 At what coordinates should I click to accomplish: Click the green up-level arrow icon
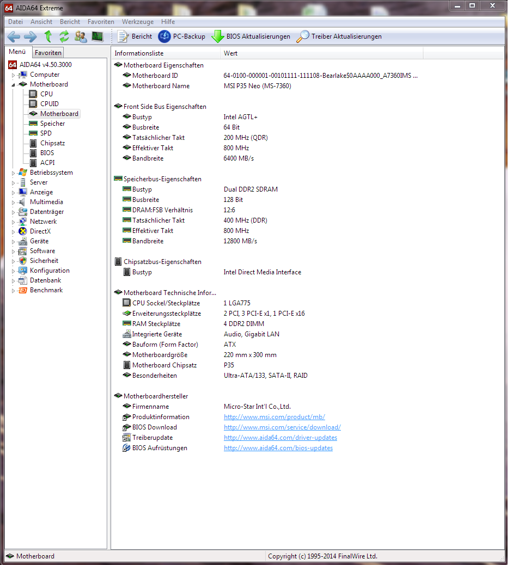coord(48,36)
